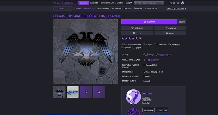Expand the Daha fazla kategori link

(x=176, y=9)
